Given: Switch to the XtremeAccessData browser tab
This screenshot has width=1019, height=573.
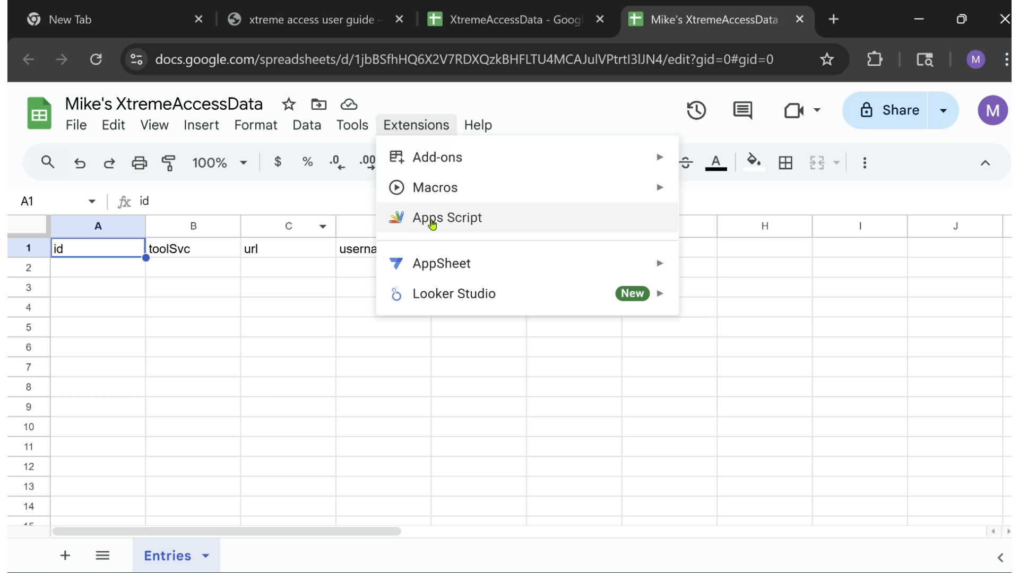Looking at the screenshot, I should pos(516,19).
